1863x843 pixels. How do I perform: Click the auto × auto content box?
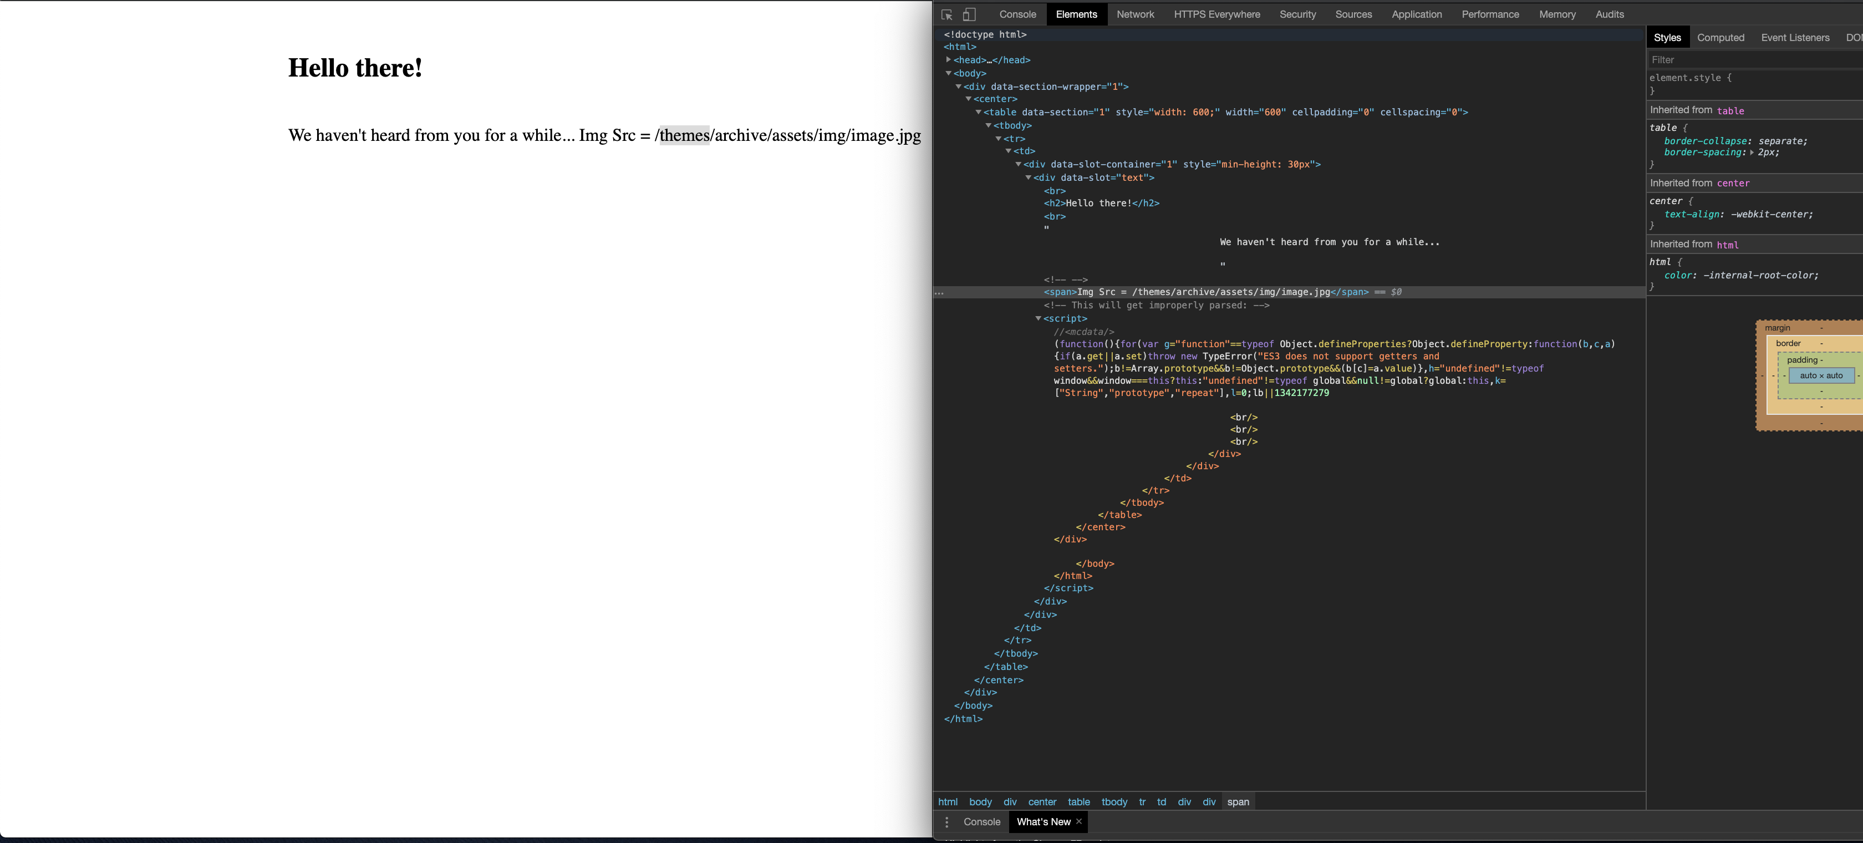pyautogui.click(x=1821, y=375)
